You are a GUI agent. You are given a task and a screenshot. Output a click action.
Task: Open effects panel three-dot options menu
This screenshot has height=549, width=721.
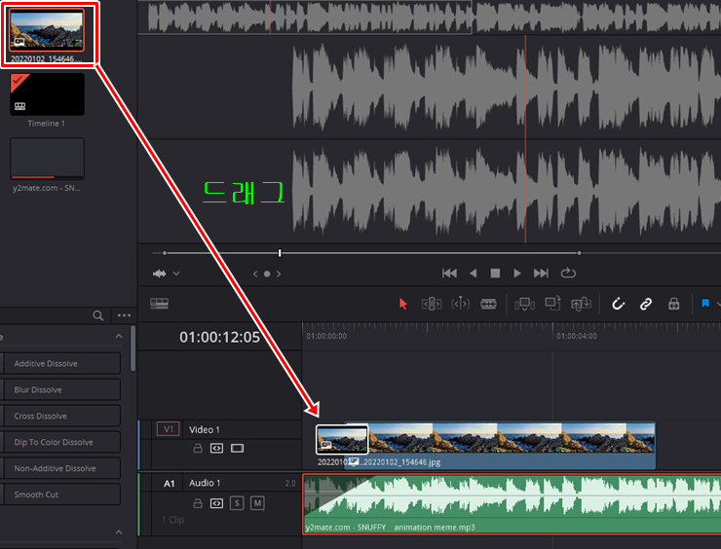[124, 315]
